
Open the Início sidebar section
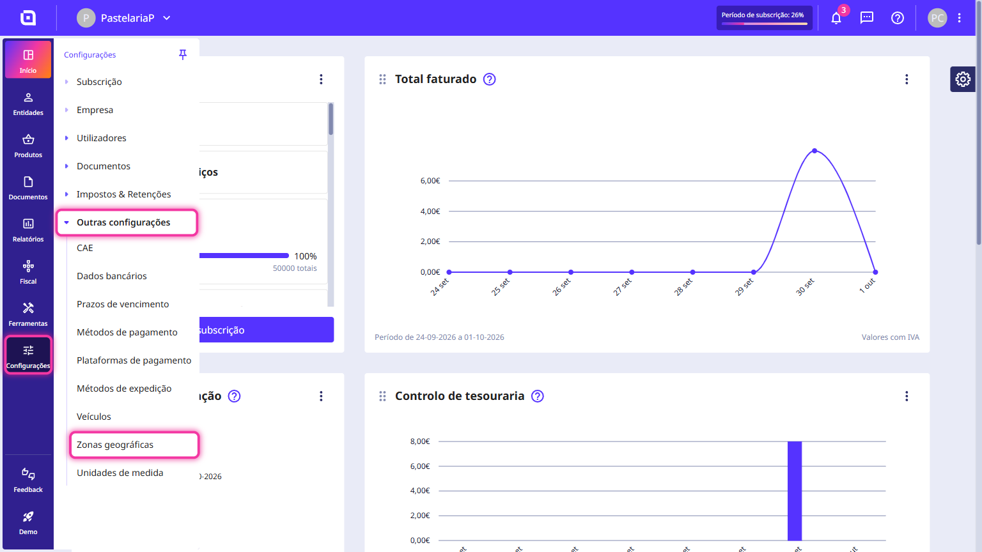(28, 60)
